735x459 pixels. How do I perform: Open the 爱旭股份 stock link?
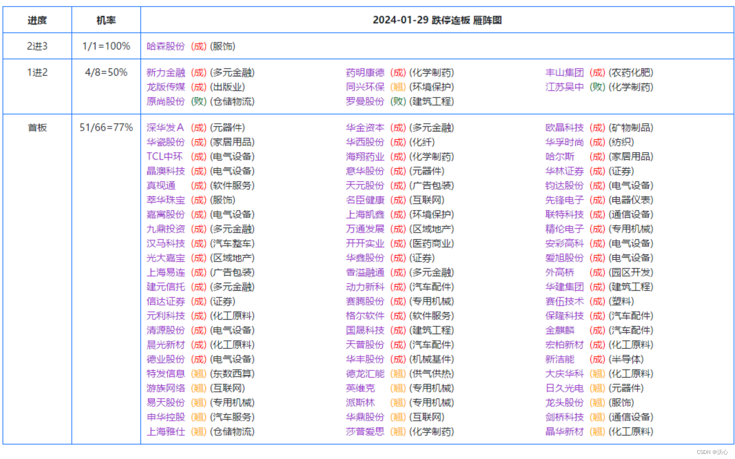(x=564, y=258)
